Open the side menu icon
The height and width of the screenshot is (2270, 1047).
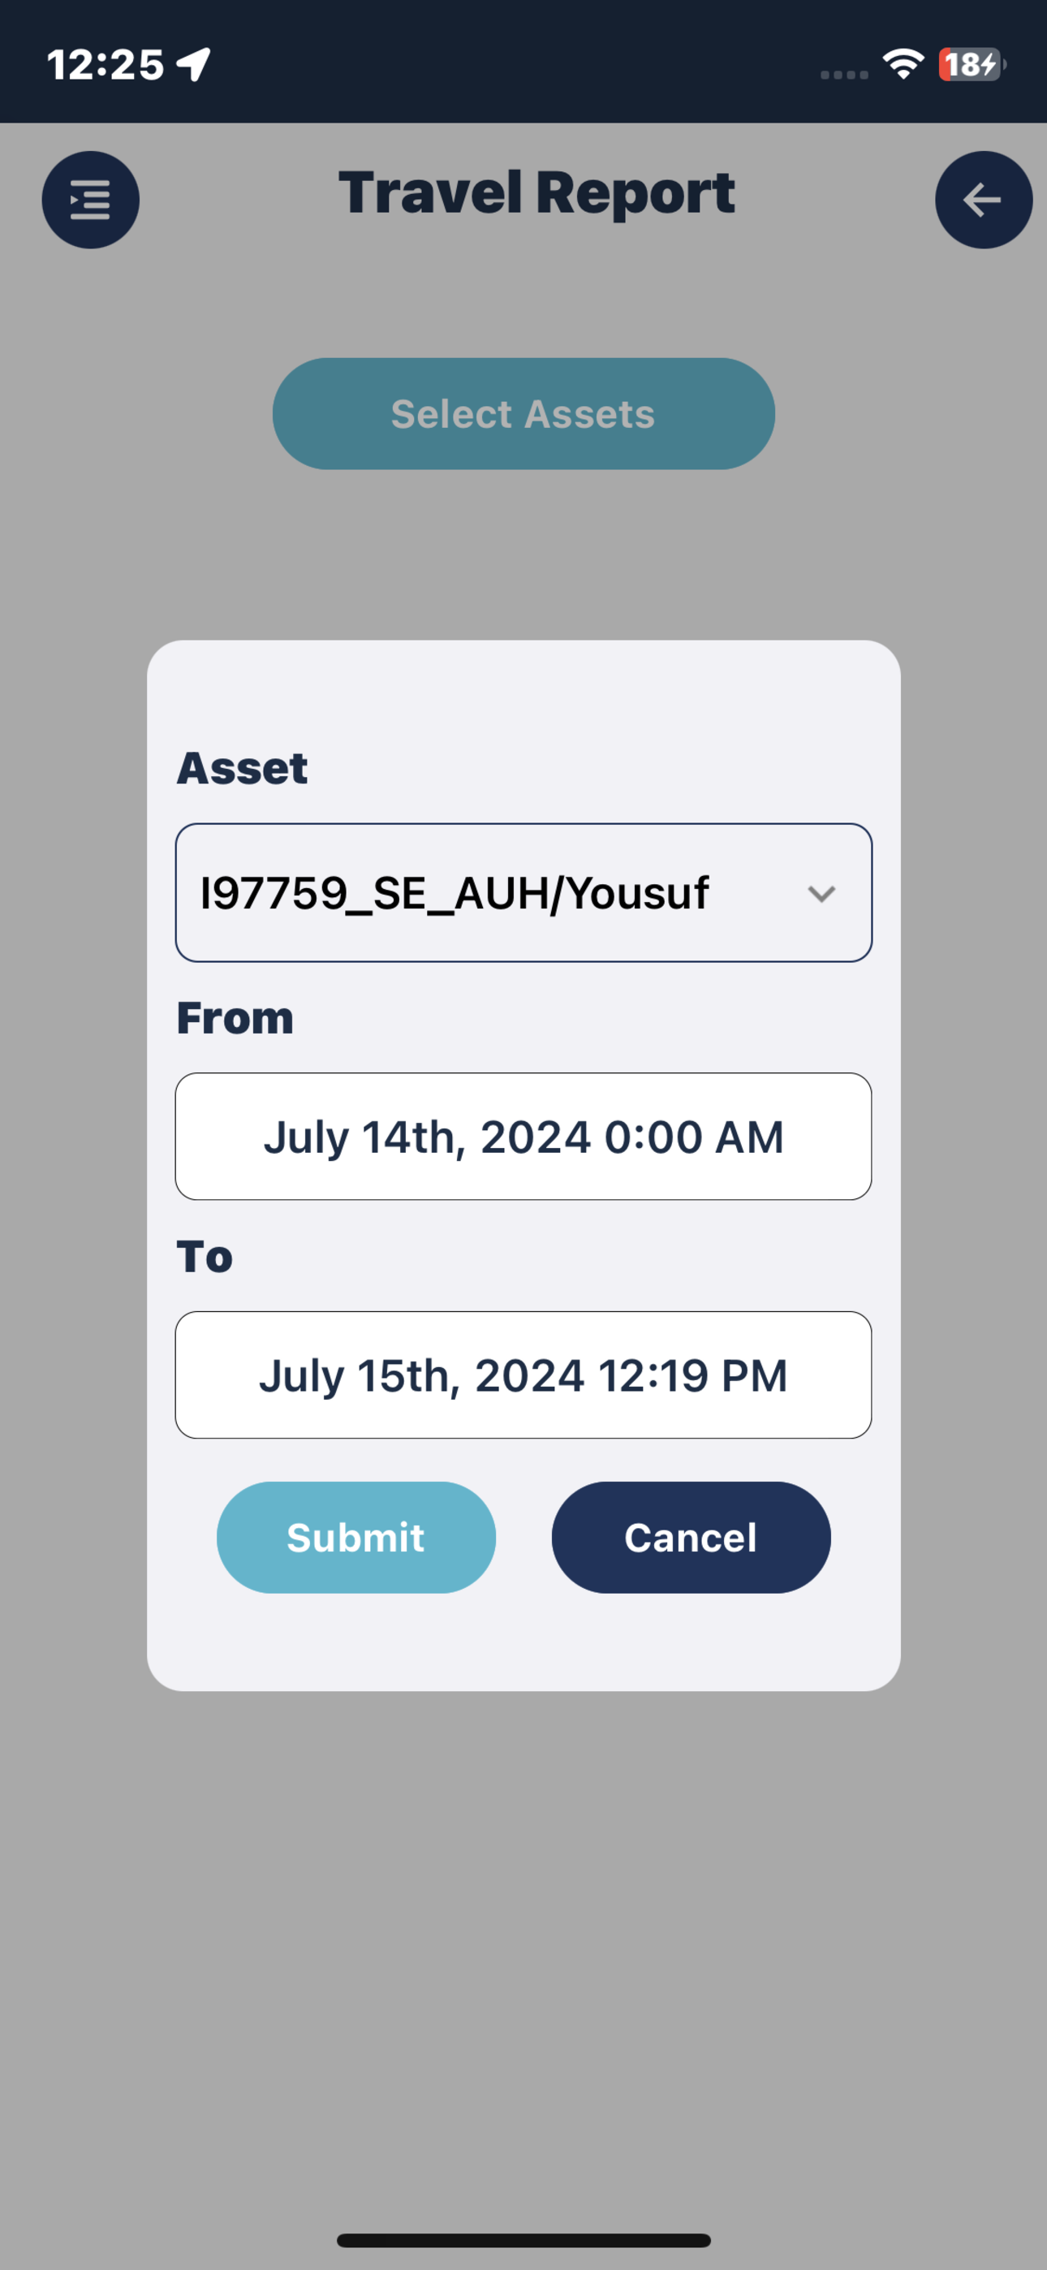90,199
